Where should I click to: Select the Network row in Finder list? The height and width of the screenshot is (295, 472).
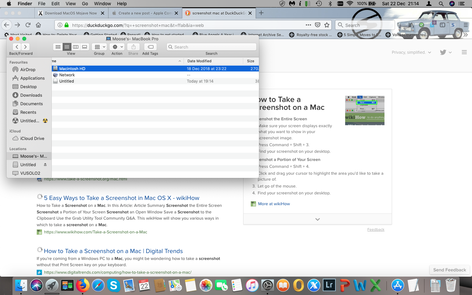tap(155, 75)
